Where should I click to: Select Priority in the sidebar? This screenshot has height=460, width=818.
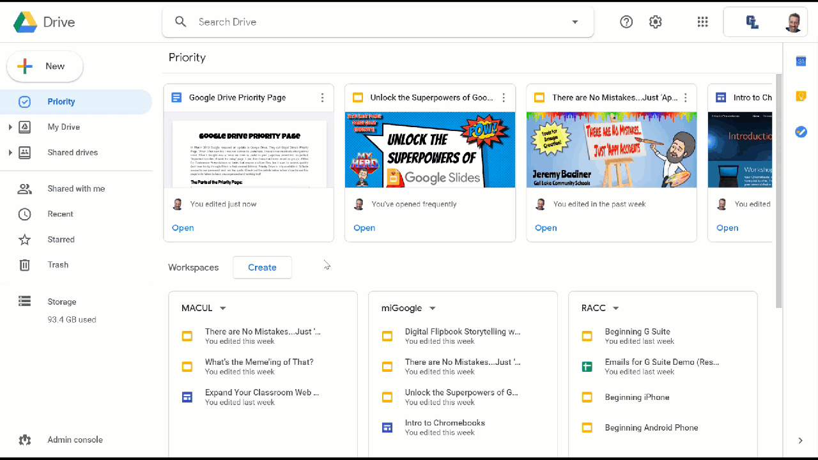click(76, 102)
